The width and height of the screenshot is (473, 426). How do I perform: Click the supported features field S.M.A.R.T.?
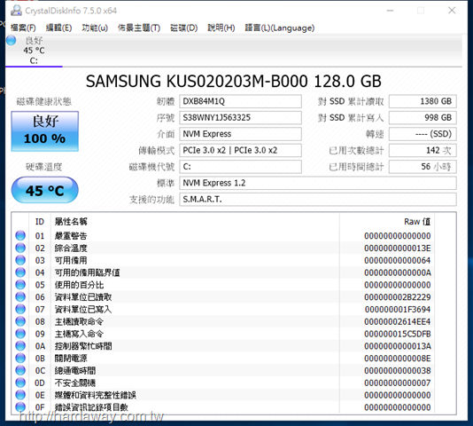coord(318,199)
